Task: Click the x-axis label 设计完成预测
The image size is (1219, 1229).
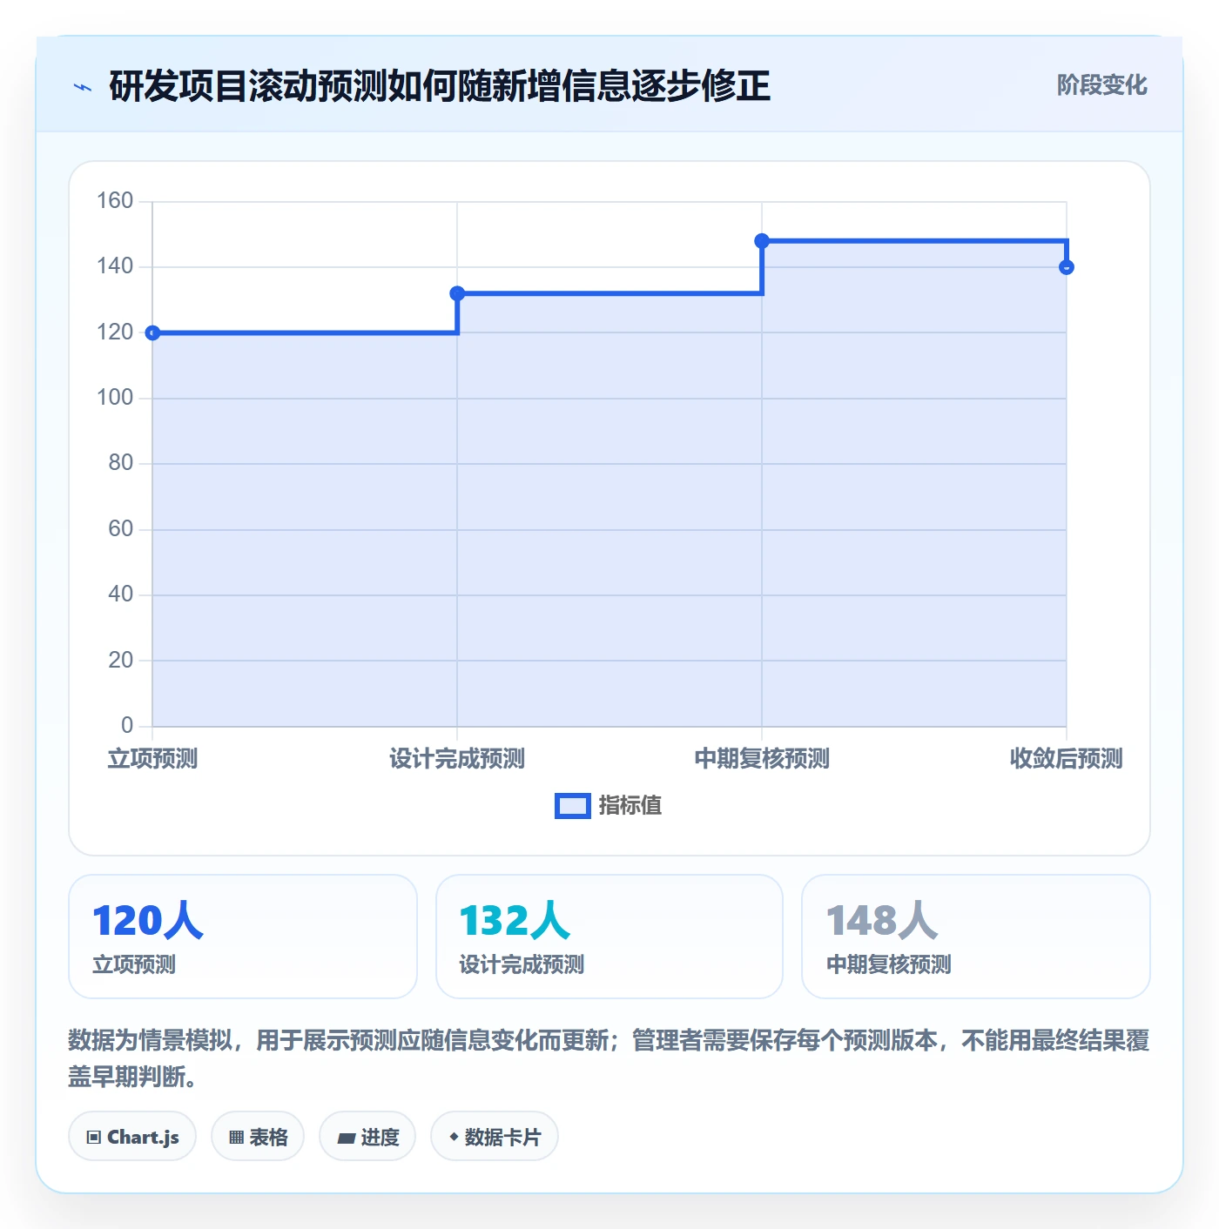Action: click(457, 759)
